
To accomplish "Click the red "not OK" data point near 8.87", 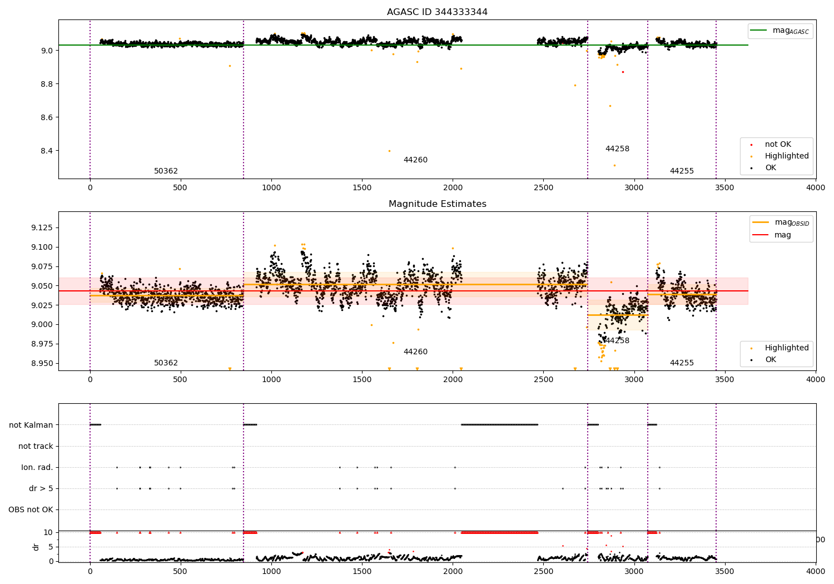I will (x=623, y=72).
